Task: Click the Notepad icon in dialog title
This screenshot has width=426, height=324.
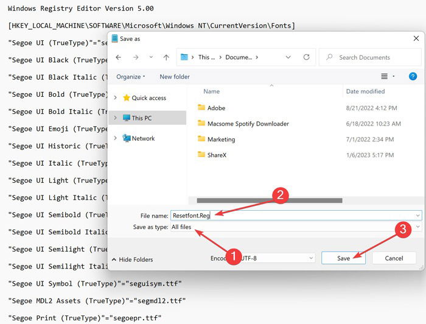Action: pyautogui.click(x=114, y=38)
